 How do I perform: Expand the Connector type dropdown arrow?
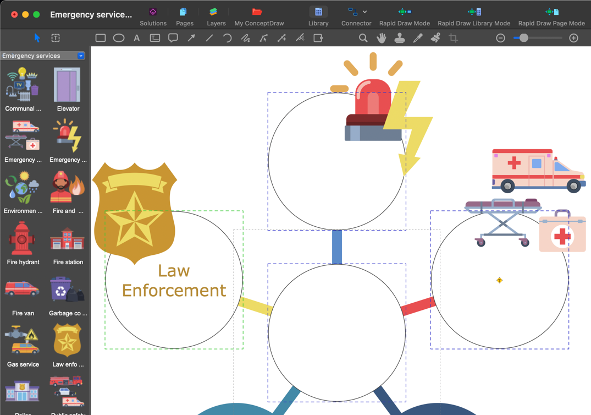pyautogui.click(x=365, y=12)
